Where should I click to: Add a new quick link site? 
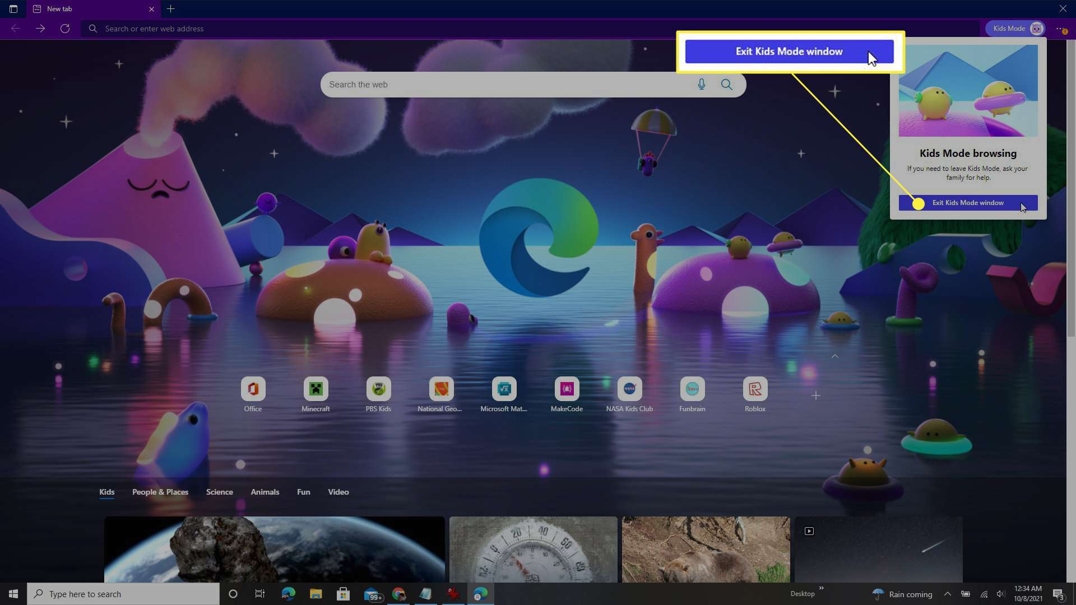tap(816, 396)
